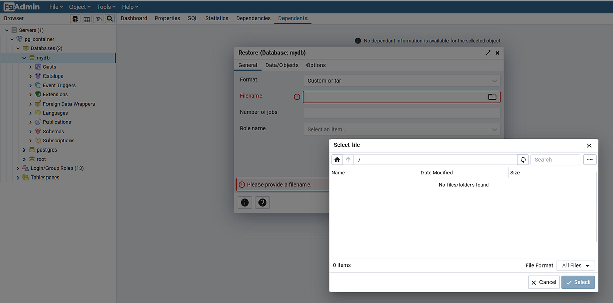Refresh the file listing
613x303 pixels.
(x=523, y=159)
